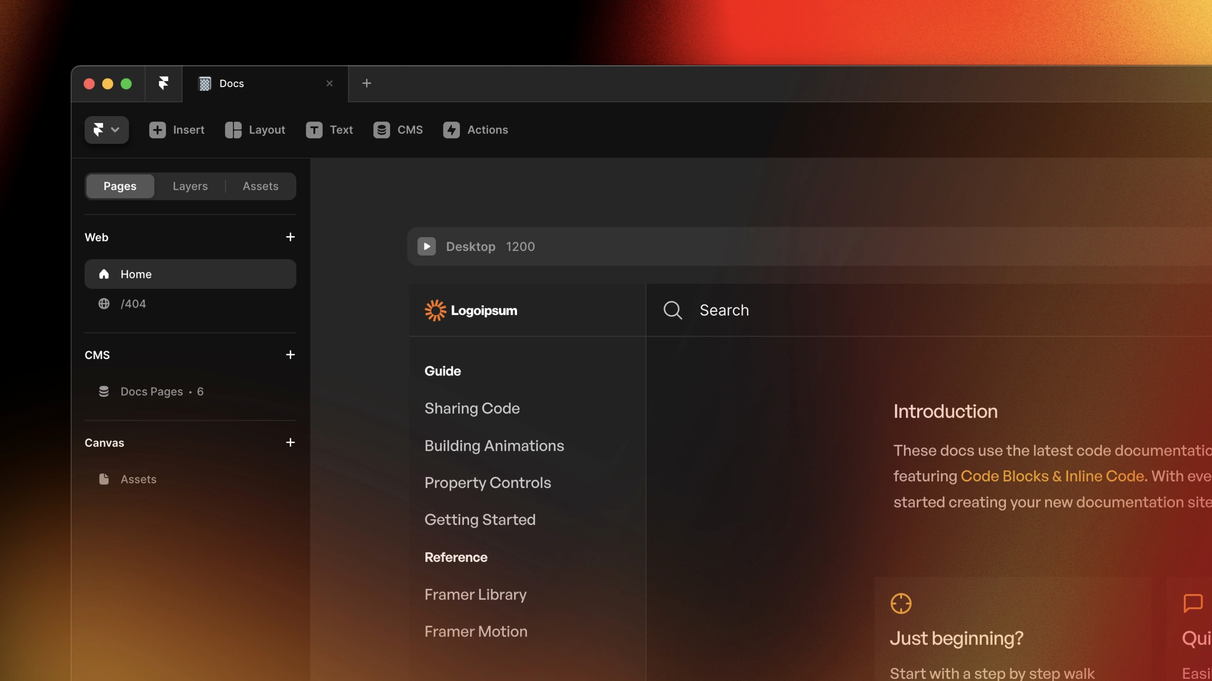Open the Assets canvas page
1212x681 pixels.
[x=190, y=479]
